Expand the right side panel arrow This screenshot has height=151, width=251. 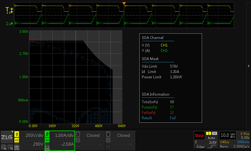pos(248,66)
